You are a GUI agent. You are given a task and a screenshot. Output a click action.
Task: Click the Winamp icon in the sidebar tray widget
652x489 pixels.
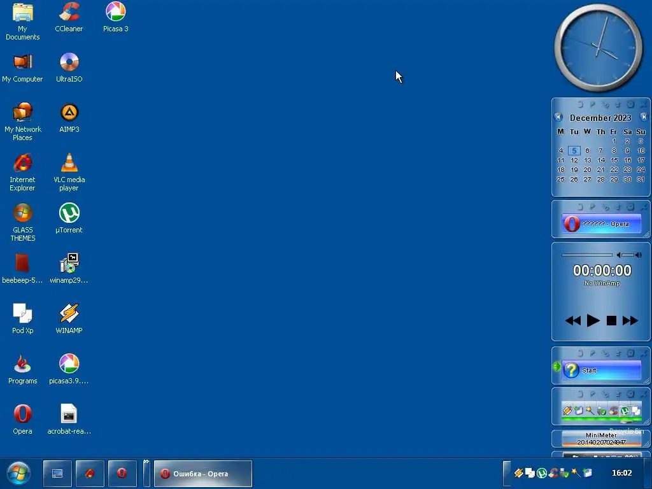pyautogui.click(x=567, y=411)
